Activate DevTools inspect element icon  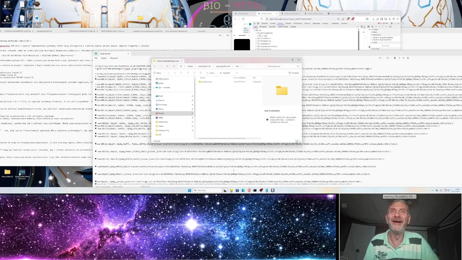pyautogui.click(x=254, y=23)
